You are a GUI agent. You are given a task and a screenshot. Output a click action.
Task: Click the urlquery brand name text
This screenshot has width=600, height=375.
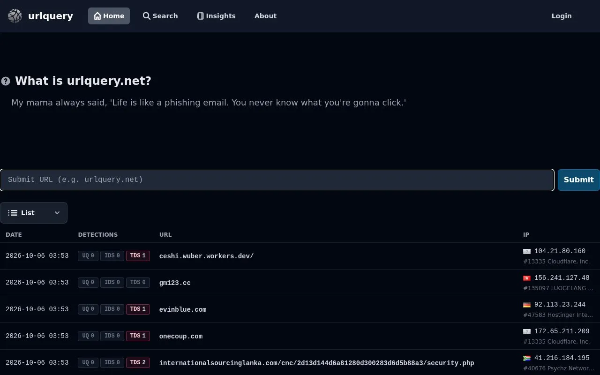click(51, 16)
